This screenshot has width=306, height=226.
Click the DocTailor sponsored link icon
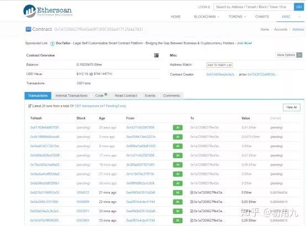[x=52, y=44]
